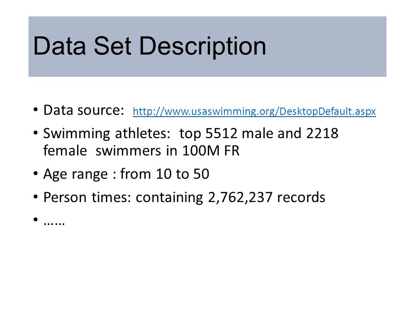
Task: Open the usaswimming.org DesktopDefault.aspx hyperlink
Action: click(x=254, y=111)
